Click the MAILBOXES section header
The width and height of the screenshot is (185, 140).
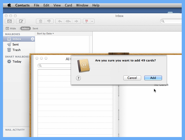click(13, 34)
